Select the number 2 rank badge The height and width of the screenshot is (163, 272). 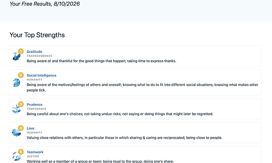click(x=21, y=75)
